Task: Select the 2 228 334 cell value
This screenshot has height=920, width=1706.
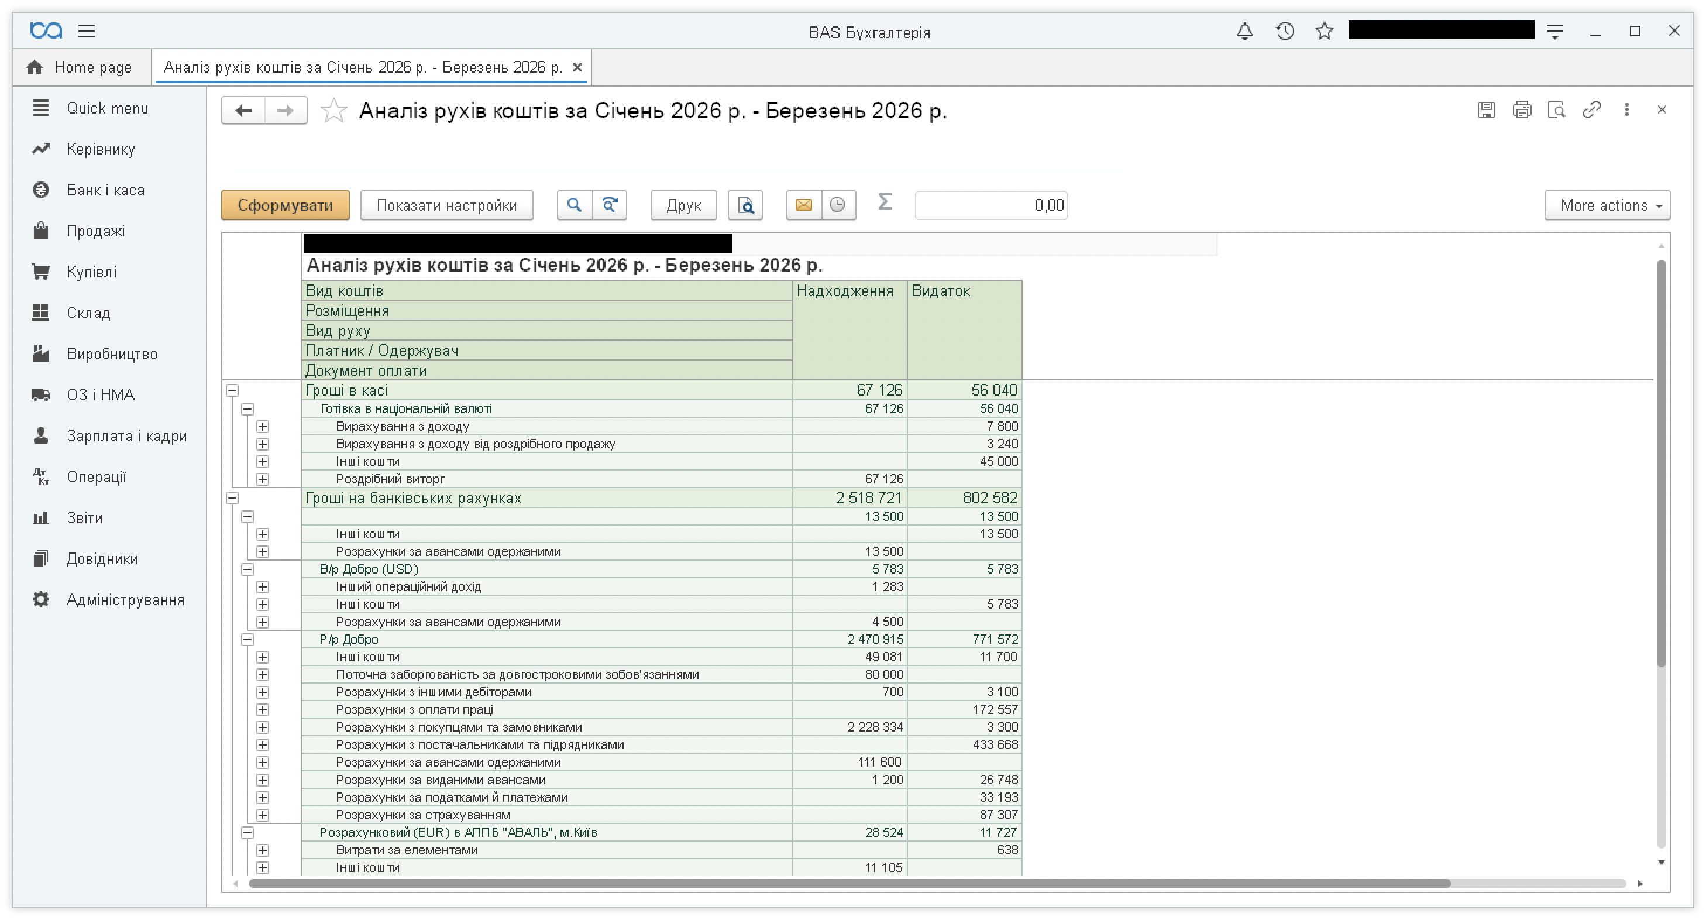Action: pyautogui.click(x=850, y=727)
